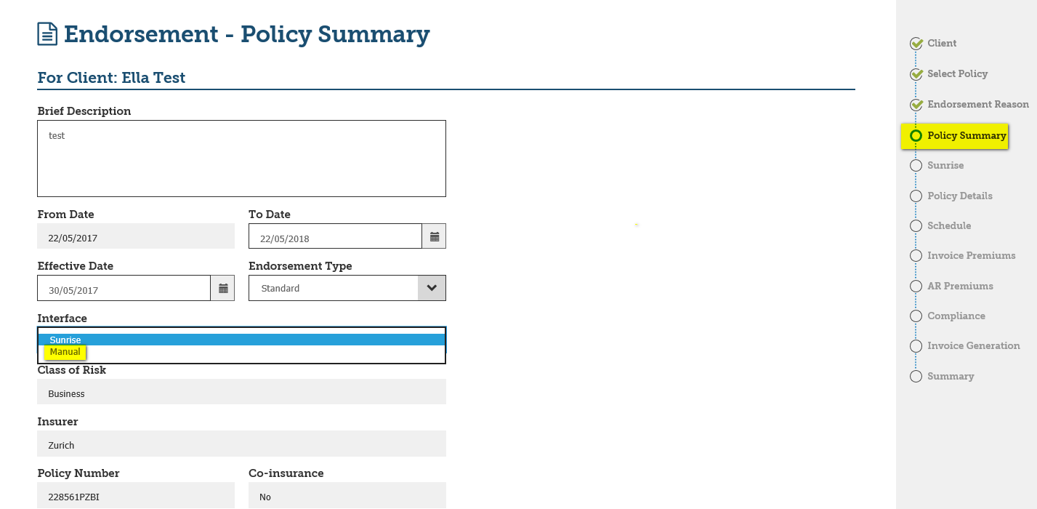Click the Effective Date input field

[x=124, y=288]
